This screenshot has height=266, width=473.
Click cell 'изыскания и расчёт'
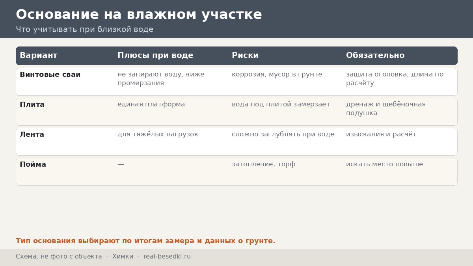tap(381, 134)
